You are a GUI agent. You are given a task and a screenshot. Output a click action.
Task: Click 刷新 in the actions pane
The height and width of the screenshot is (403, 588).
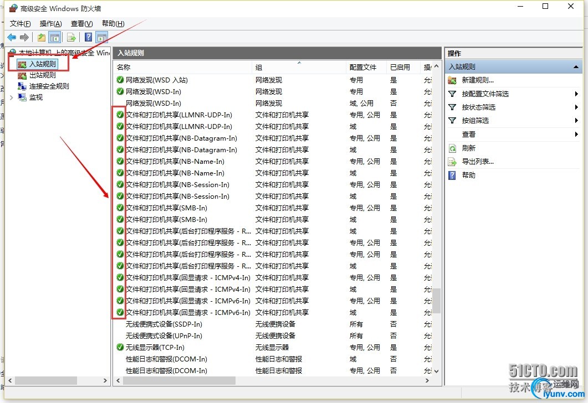(469, 148)
